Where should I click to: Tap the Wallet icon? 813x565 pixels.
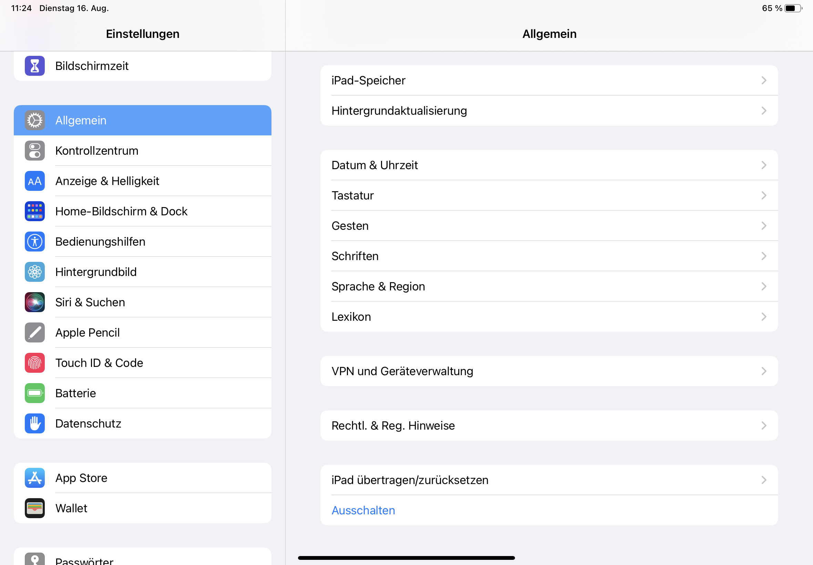(x=35, y=508)
